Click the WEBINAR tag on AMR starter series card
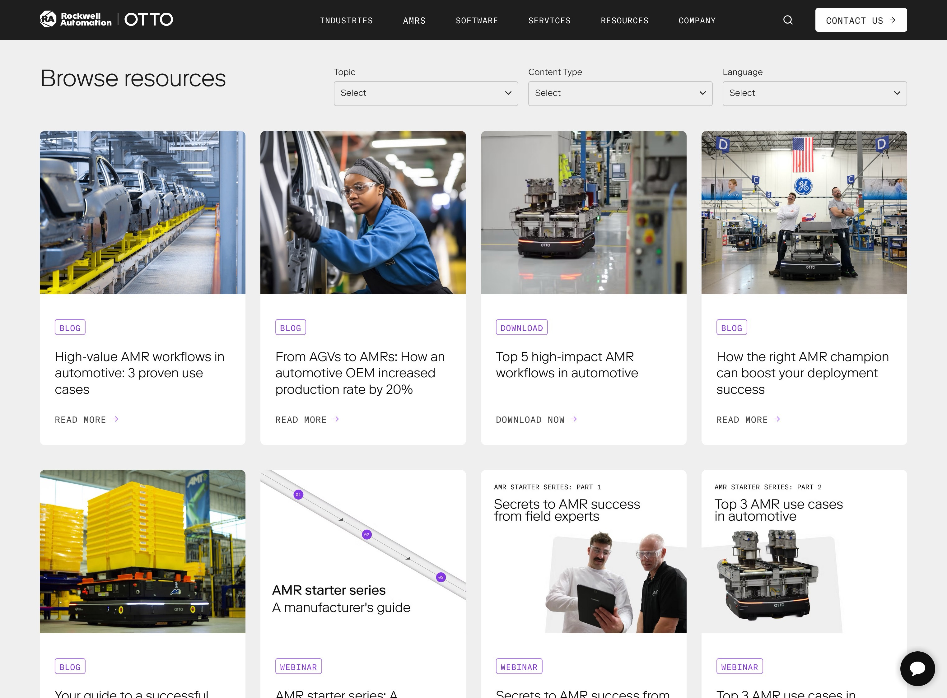 click(298, 666)
